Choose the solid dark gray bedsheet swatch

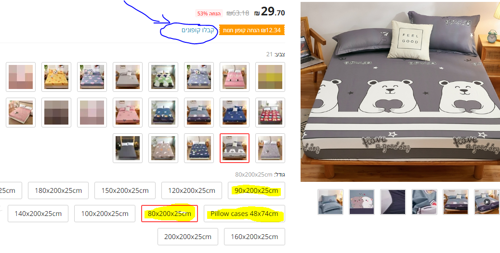128,148
